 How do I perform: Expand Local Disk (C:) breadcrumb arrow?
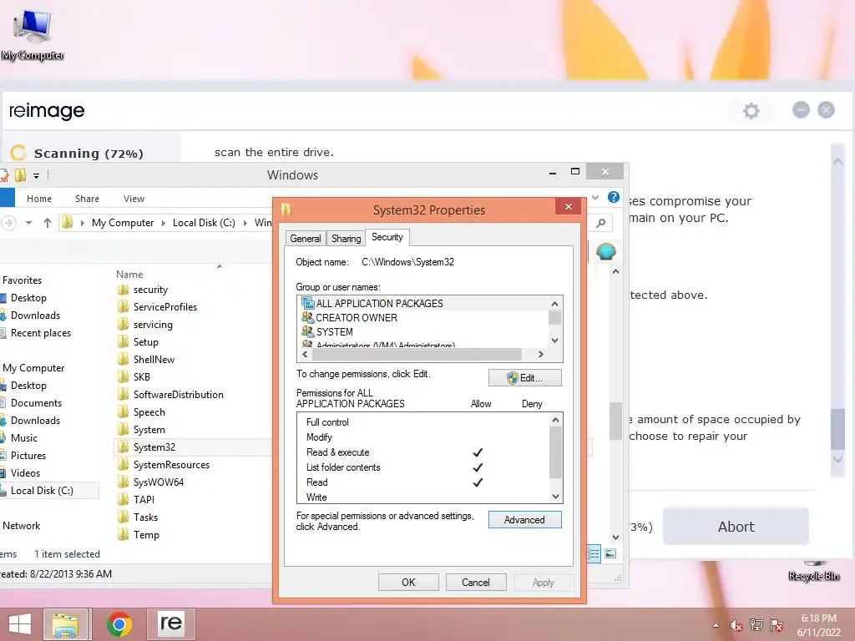(x=245, y=222)
